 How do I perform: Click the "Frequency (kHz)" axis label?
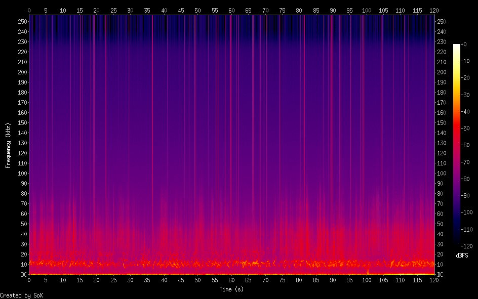[x=8, y=145]
